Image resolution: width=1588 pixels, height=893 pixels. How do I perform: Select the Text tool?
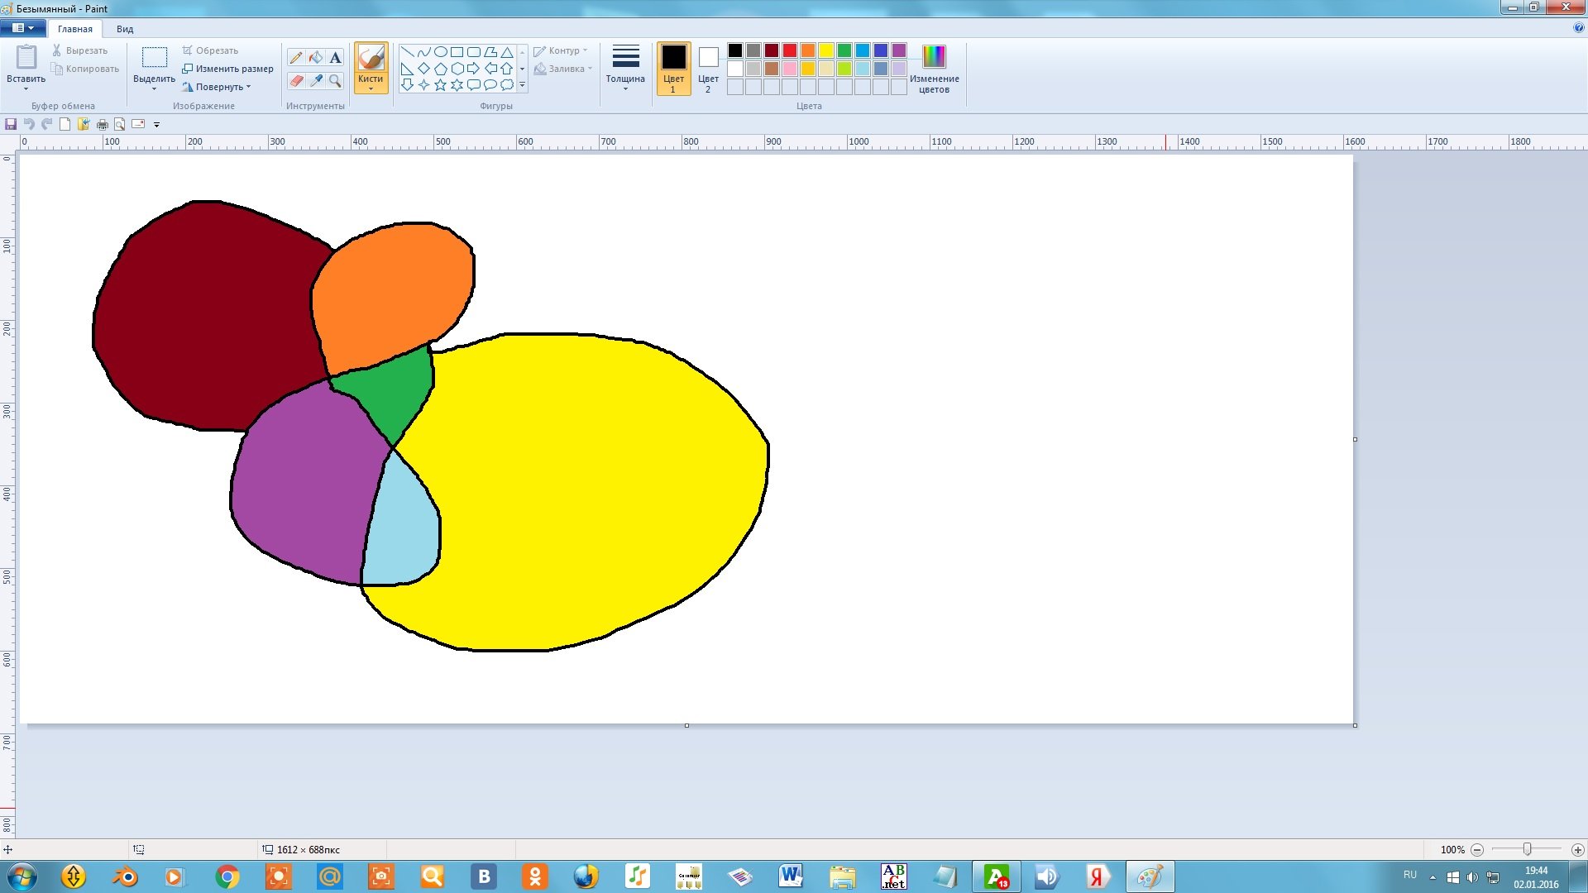(335, 58)
